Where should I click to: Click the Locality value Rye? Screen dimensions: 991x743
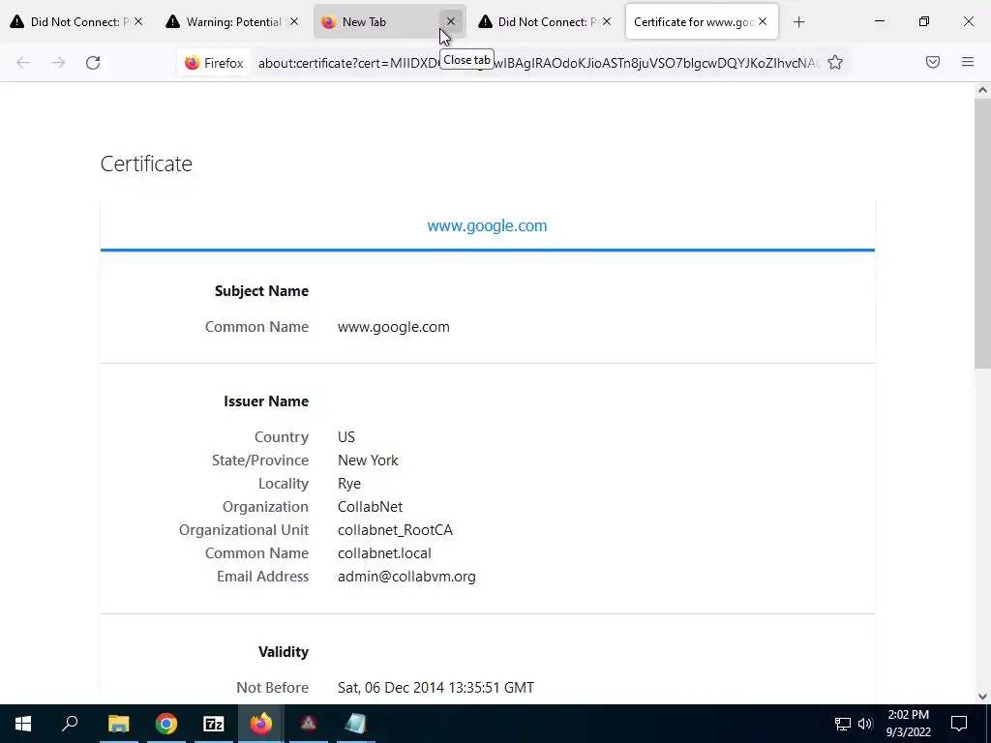(x=349, y=484)
